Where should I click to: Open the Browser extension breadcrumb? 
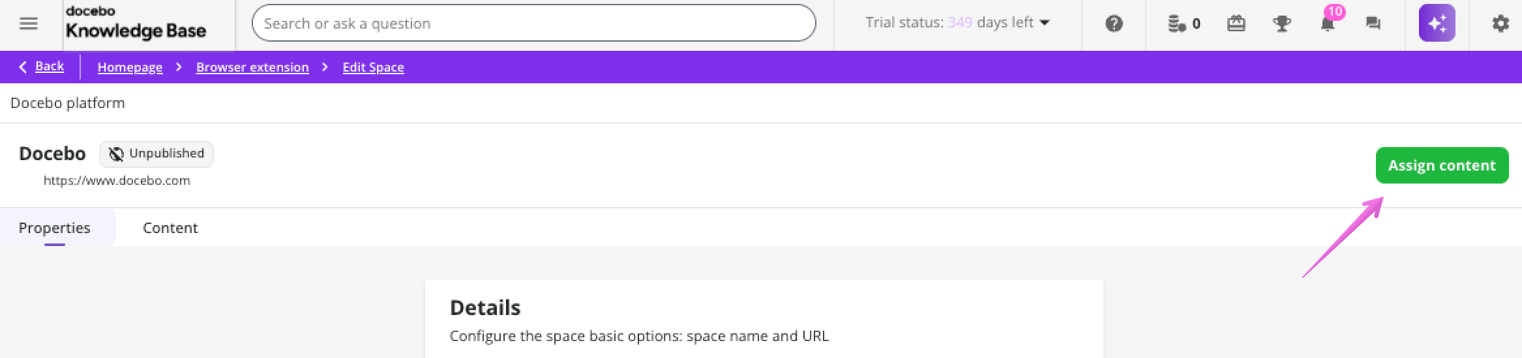[252, 67]
